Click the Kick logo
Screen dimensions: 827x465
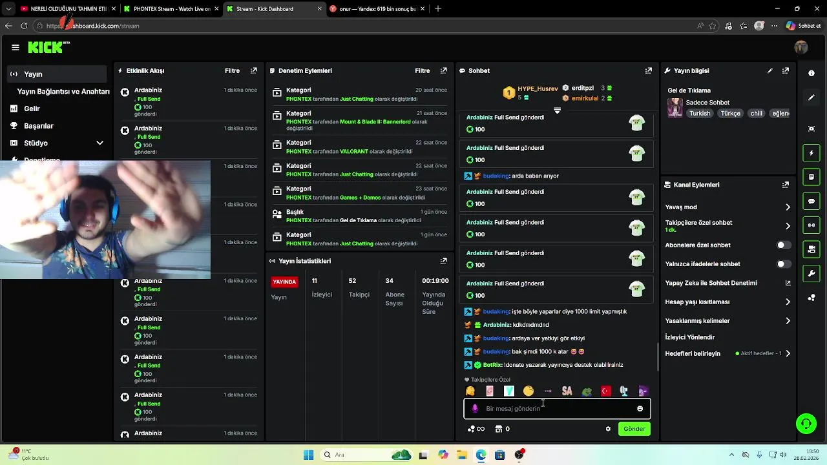pyautogui.click(x=48, y=47)
